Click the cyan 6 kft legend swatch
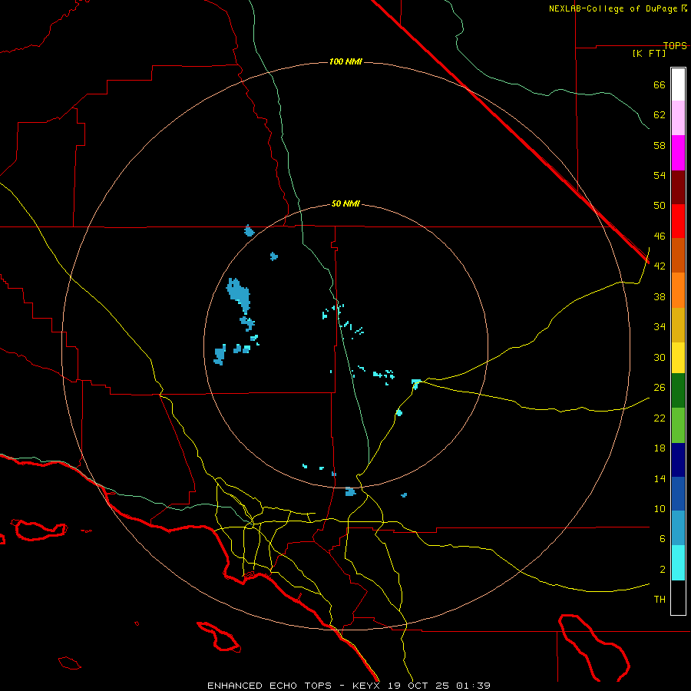The height and width of the screenshot is (691, 691). tap(678, 563)
